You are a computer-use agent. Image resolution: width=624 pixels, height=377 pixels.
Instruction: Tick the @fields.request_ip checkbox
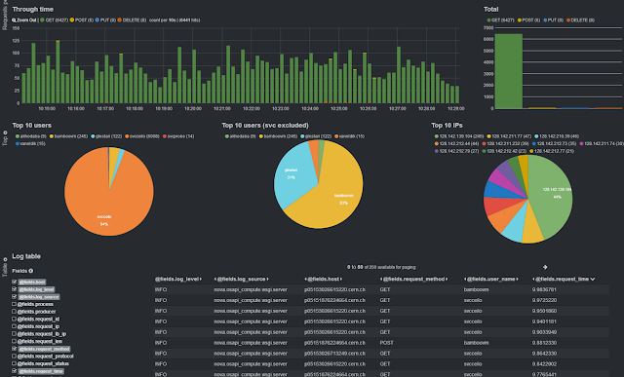pos(15,326)
